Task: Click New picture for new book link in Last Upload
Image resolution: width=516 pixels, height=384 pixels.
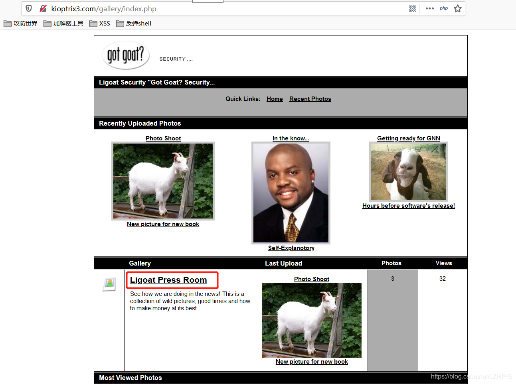Action: 312,362
